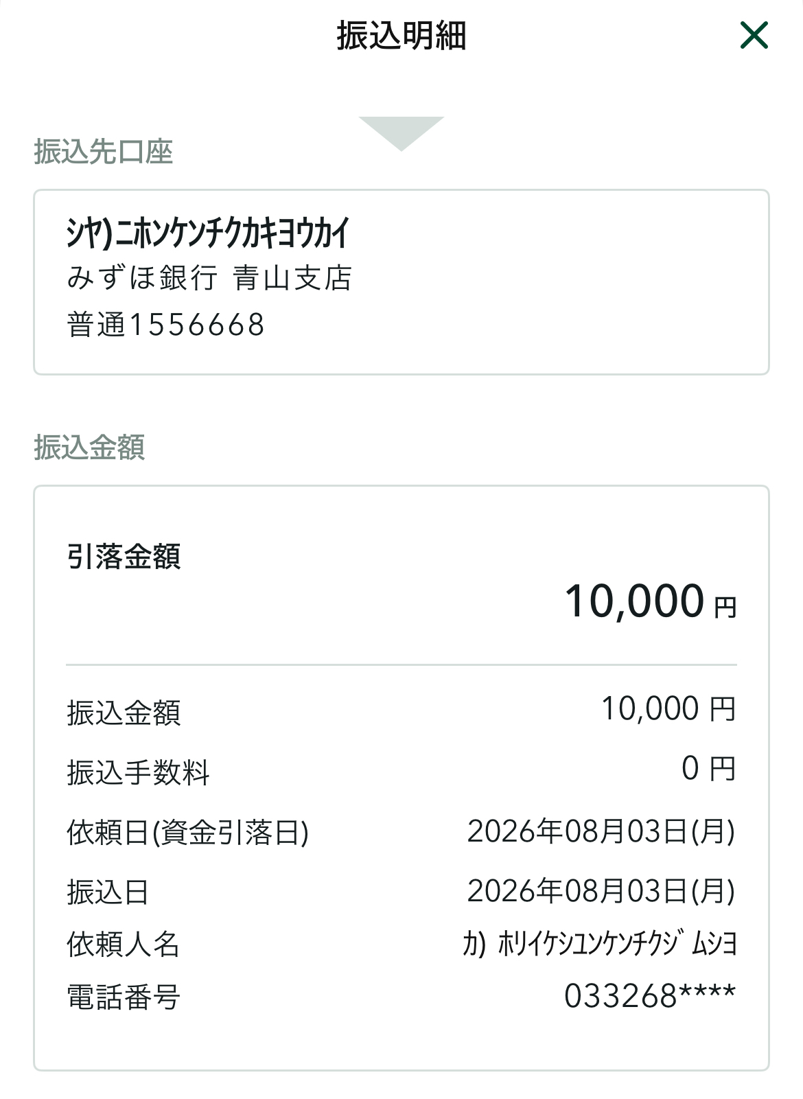Click the 0 円 fee value
This screenshot has width=803, height=1099.
(x=708, y=769)
